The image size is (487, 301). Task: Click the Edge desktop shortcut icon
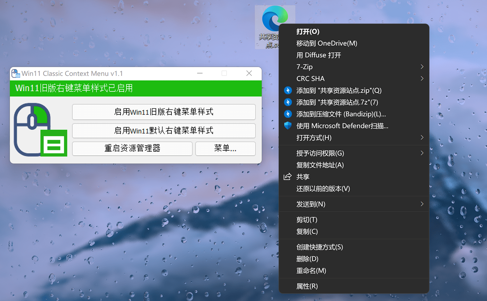coord(274,19)
